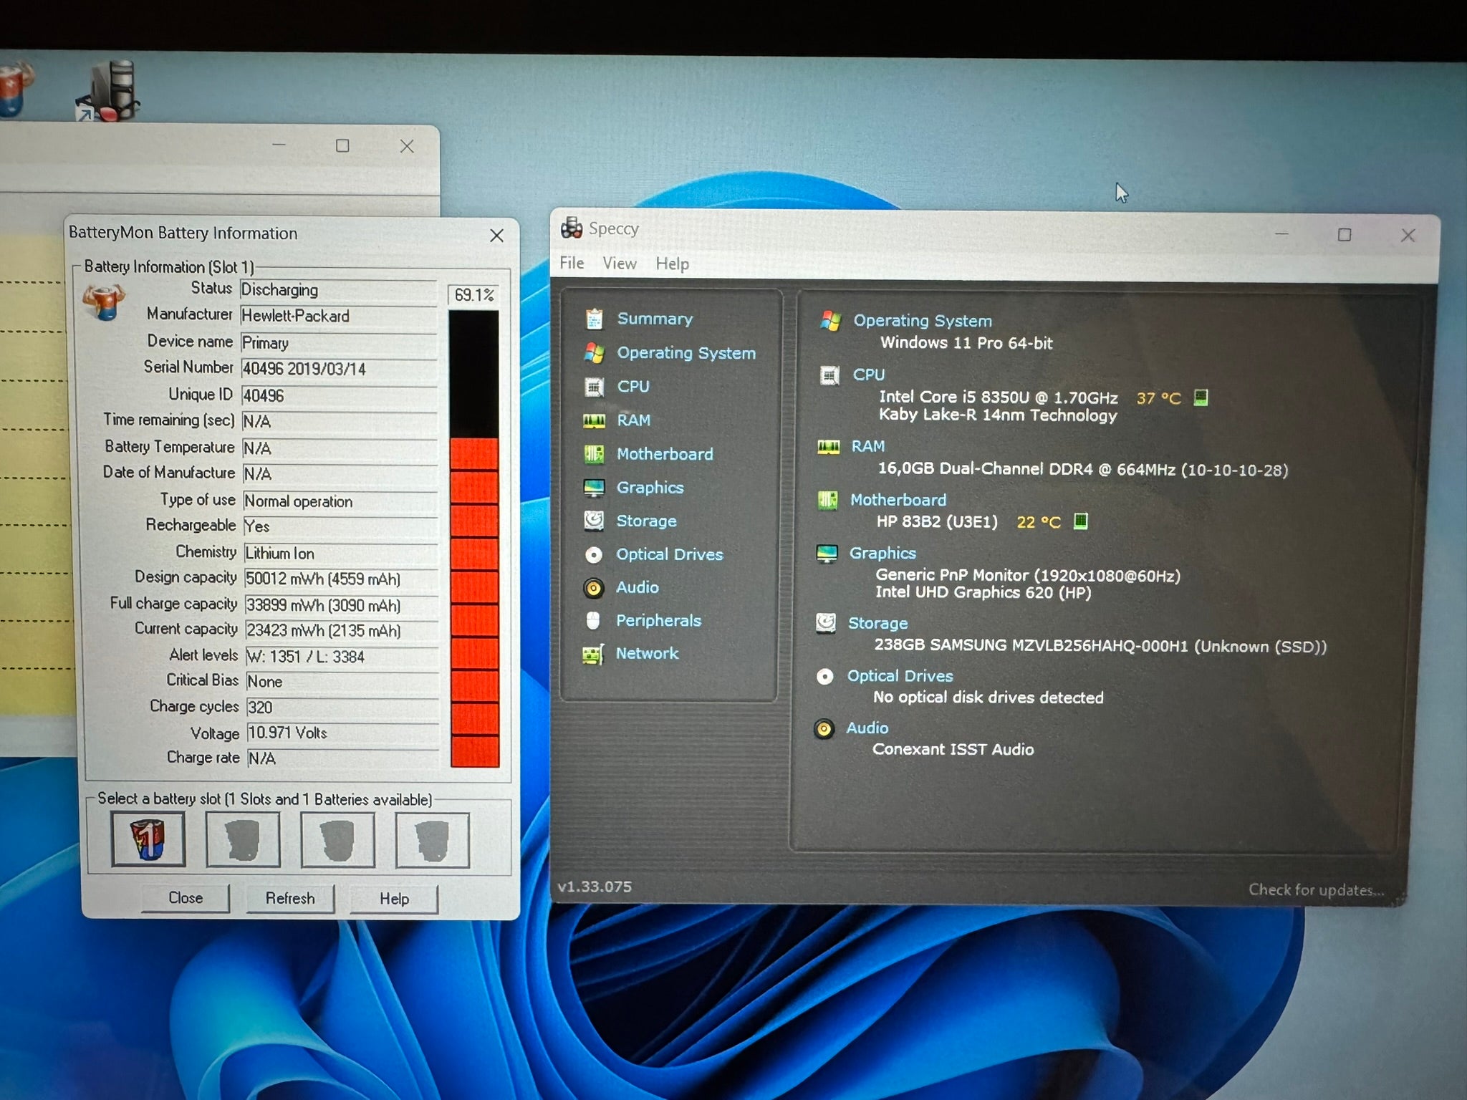Close the BatteryMon Battery Information dialog
1467x1100 pixels.
496,235
